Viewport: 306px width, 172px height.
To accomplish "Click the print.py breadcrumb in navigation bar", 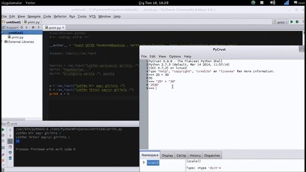I will [x=32, y=22].
